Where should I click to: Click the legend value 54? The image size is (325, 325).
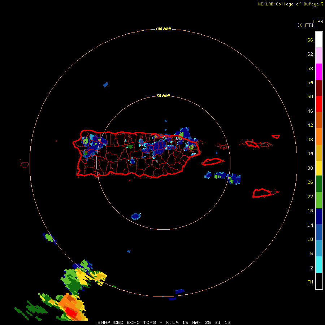[310, 82]
